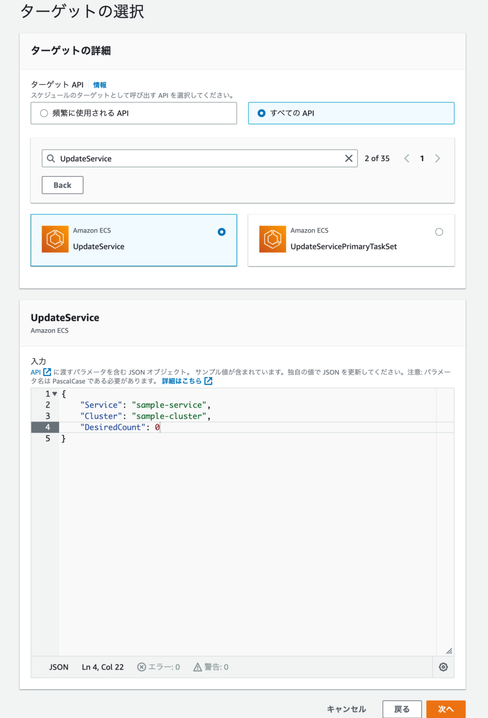Image resolution: width=488 pixels, height=718 pixels.
Task: Click the Back button above the API cards
Action: point(62,185)
